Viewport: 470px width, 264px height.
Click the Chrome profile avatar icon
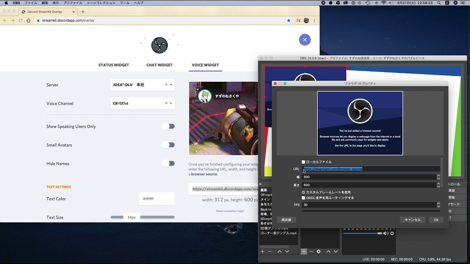pos(306,21)
